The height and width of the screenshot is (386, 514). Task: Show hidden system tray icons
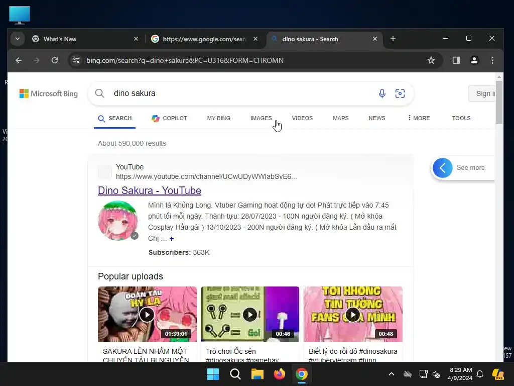(x=392, y=374)
